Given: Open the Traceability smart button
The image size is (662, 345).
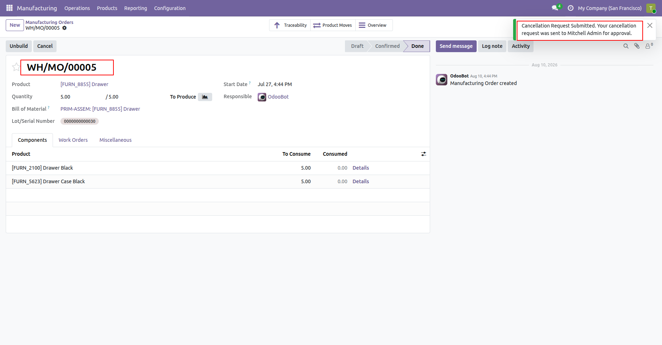Looking at the screenshot, I should click(290, 25).
